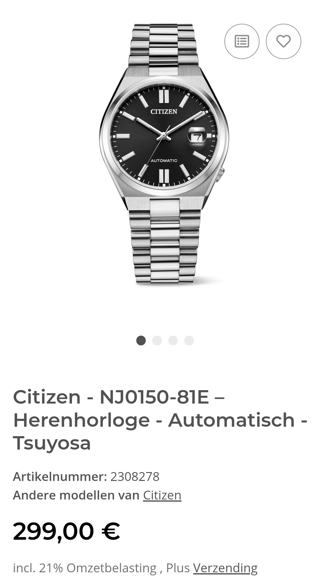Tap the AUTOMATIC text on the dial
The width and height of the screenshot is (329, 579).
(164, 161)
